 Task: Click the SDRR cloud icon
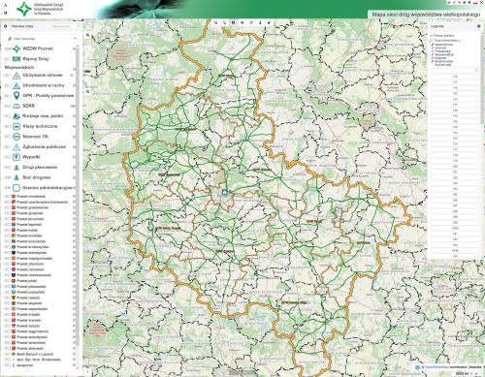click(16, 106)
